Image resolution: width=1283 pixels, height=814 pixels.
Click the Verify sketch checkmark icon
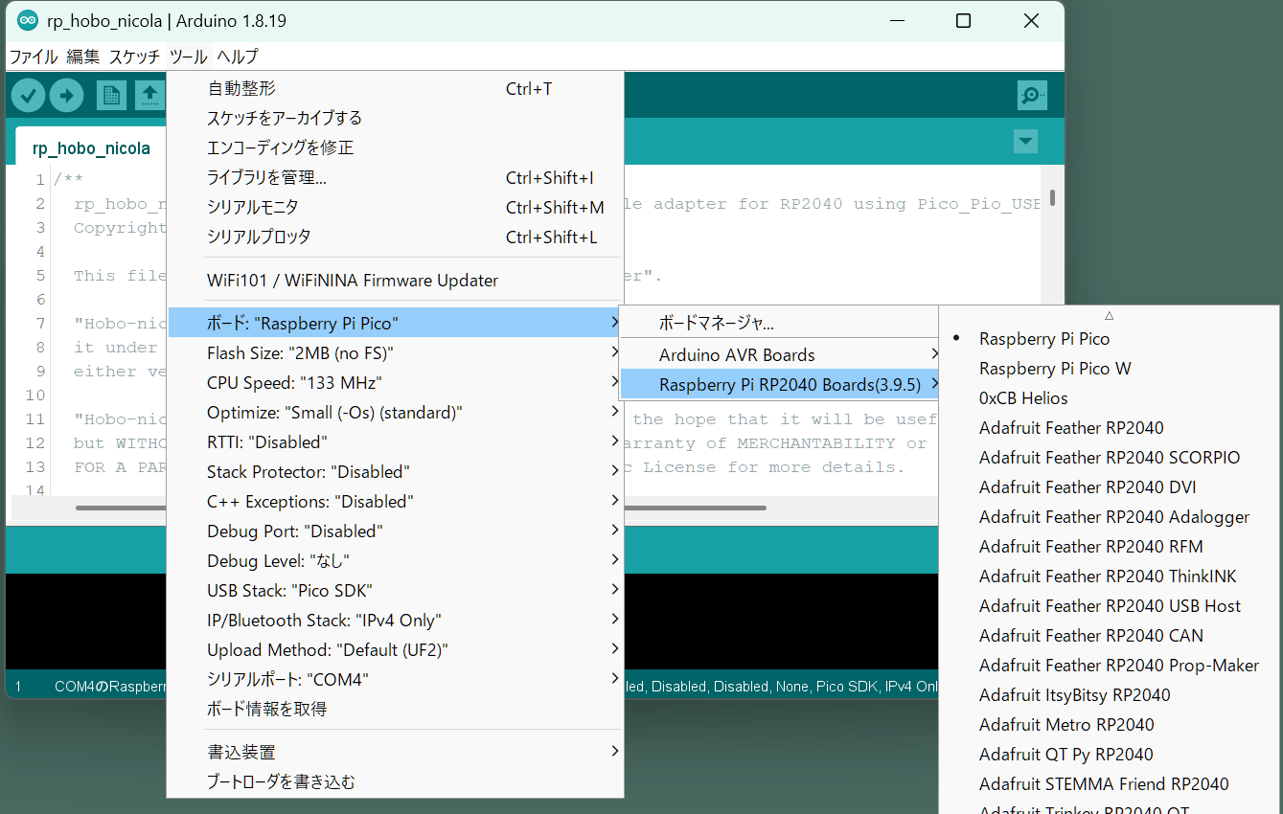pyautogui.click(x=29, y=95)
